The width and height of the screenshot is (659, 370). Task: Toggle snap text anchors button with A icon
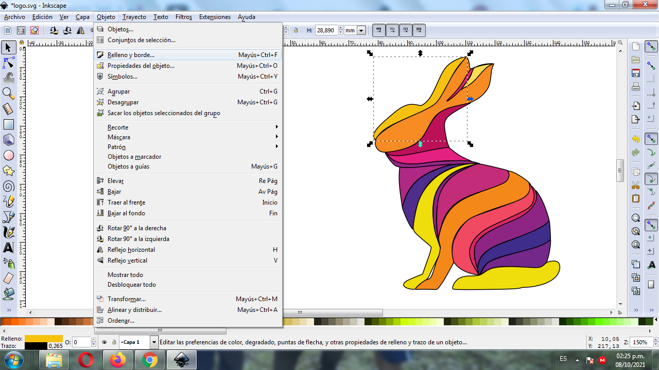point(651,265)
